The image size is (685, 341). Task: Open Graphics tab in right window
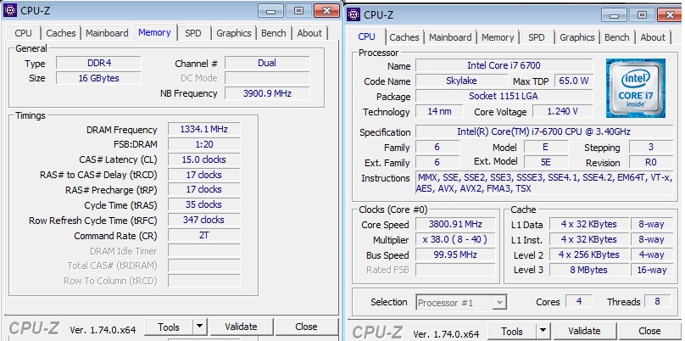577,37
